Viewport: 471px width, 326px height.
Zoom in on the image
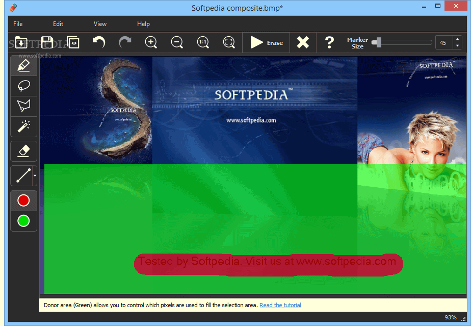tap(151, 42)
